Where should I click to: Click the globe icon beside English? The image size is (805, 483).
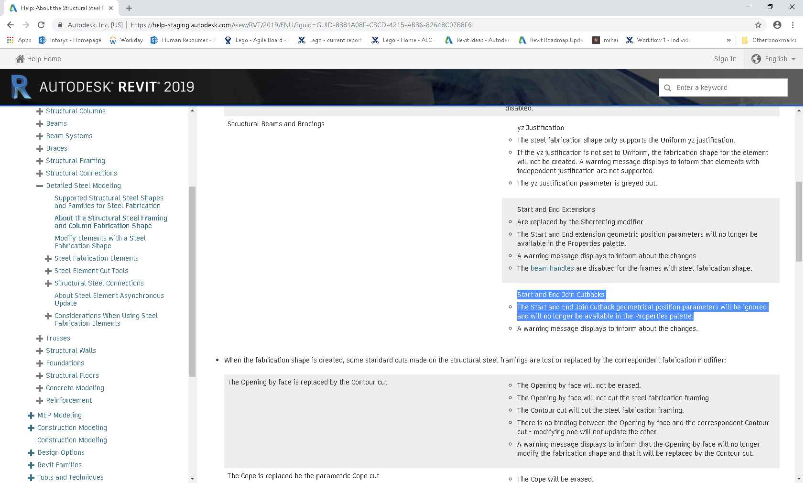coord(757,58)
